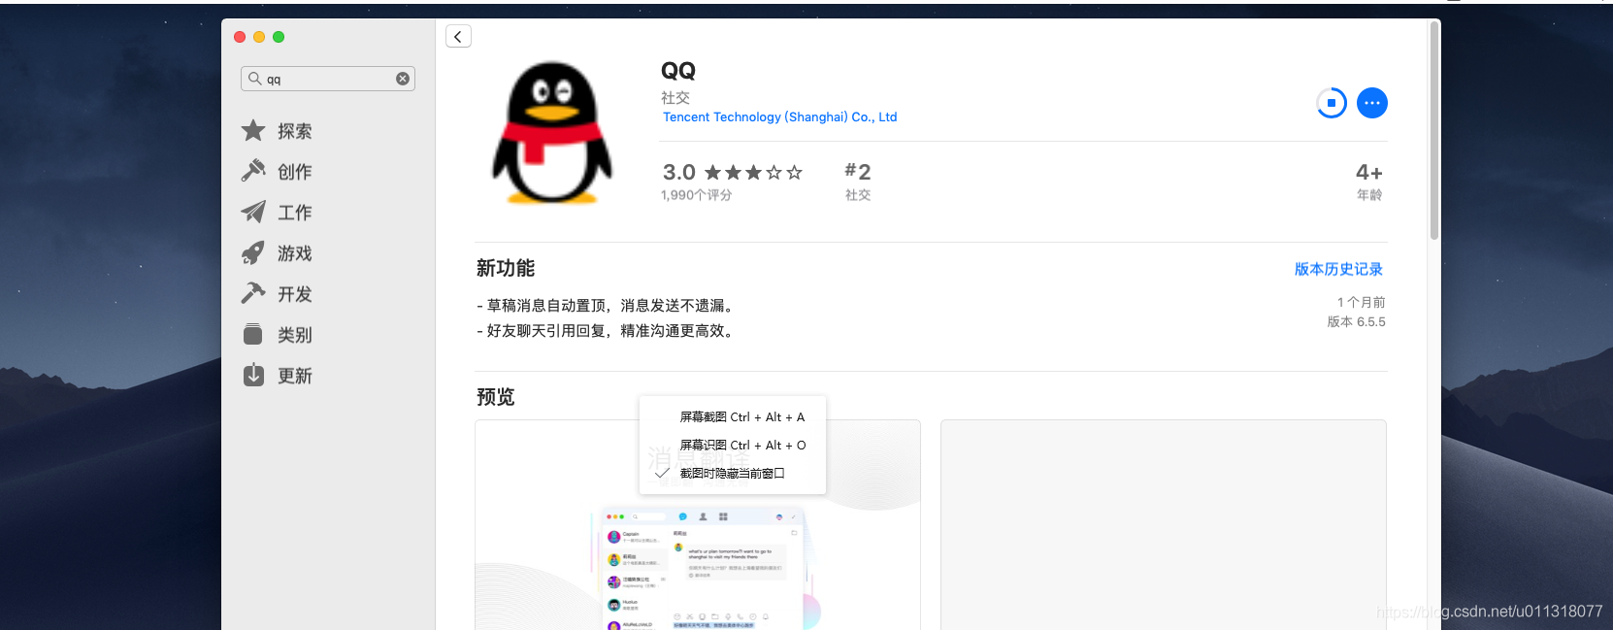Open the Categories icon in sidebar

253,335
